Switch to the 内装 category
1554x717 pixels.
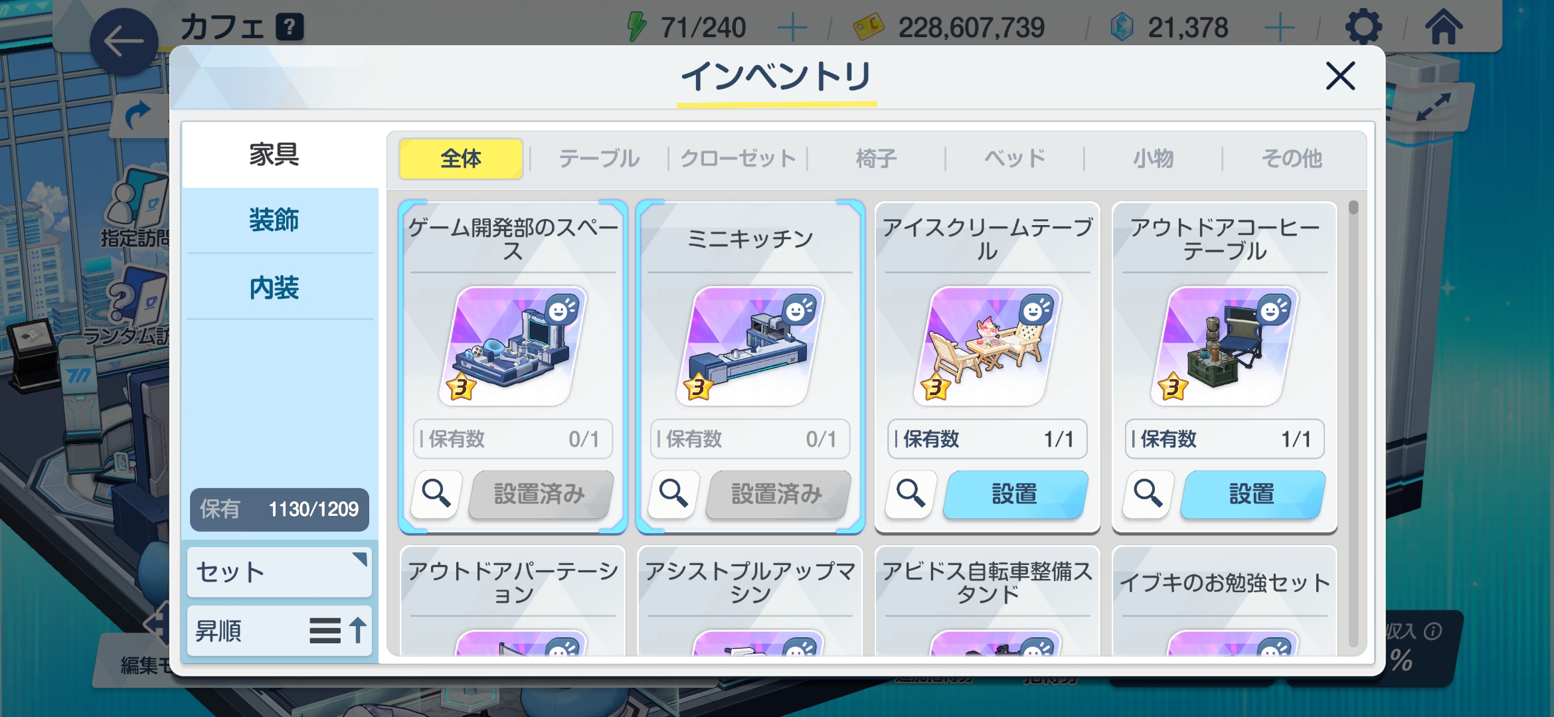click(x=274, y=288)
